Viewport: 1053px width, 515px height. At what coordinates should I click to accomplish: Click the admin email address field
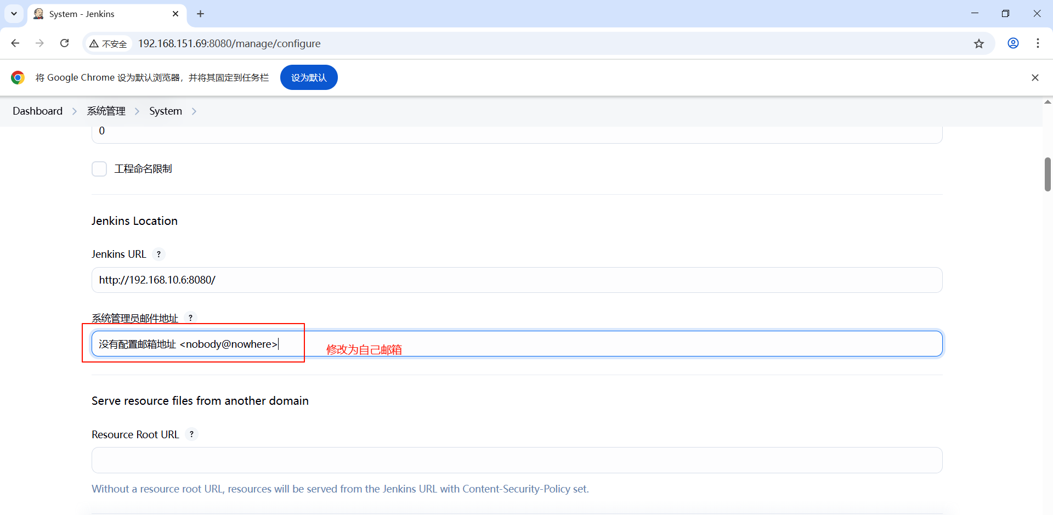[x=517, y=344]
